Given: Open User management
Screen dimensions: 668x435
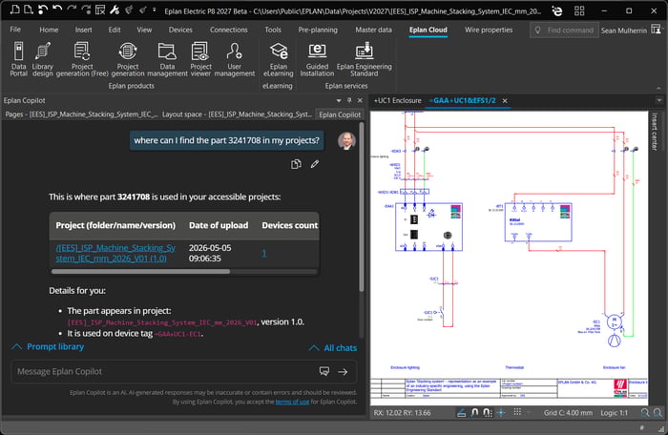Looking at the screenshot, I should [x=235, y=59].
